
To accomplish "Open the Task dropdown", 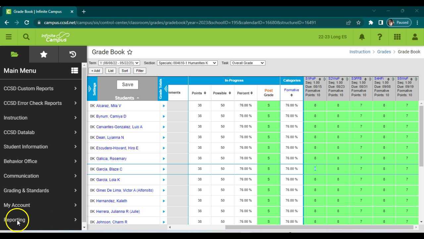I will pyautogui.click(x=247, y=63).
